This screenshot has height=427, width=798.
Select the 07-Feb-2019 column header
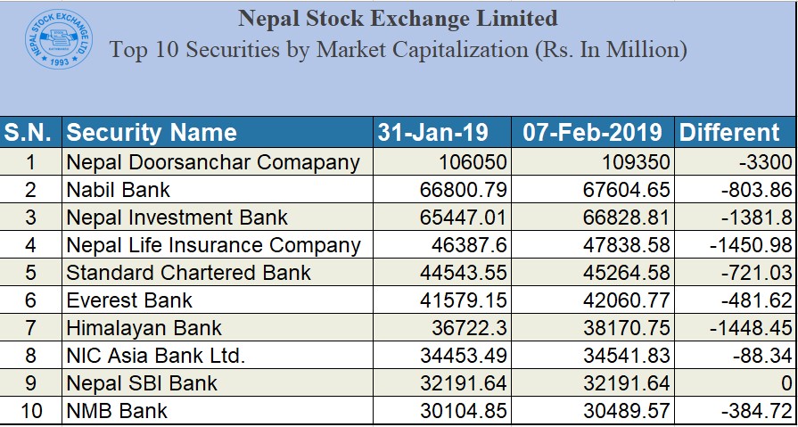[593, 132]
